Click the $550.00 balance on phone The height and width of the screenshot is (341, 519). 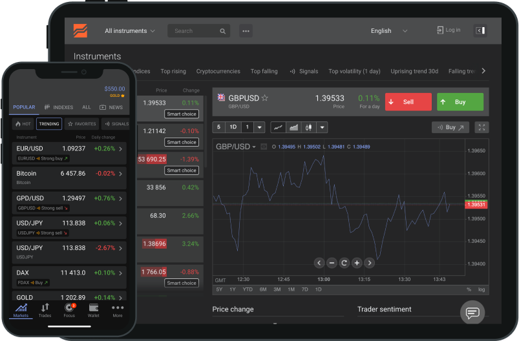(x=114, y=88)
